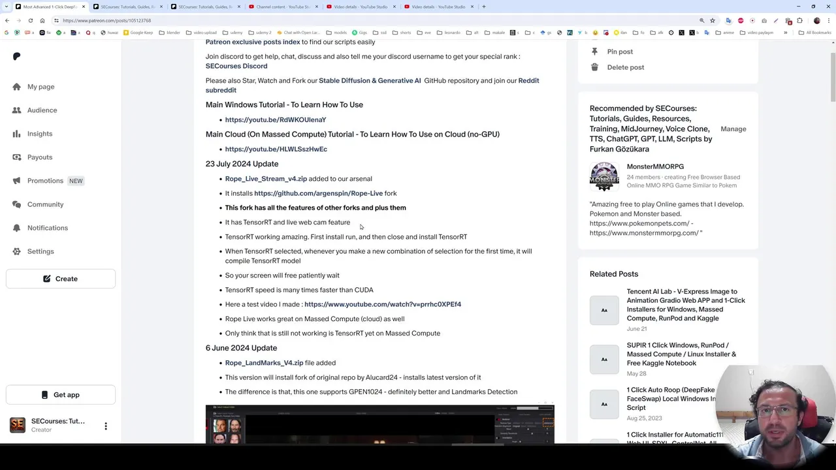
Task: Click the Get app button
Action: click(61, 395)
